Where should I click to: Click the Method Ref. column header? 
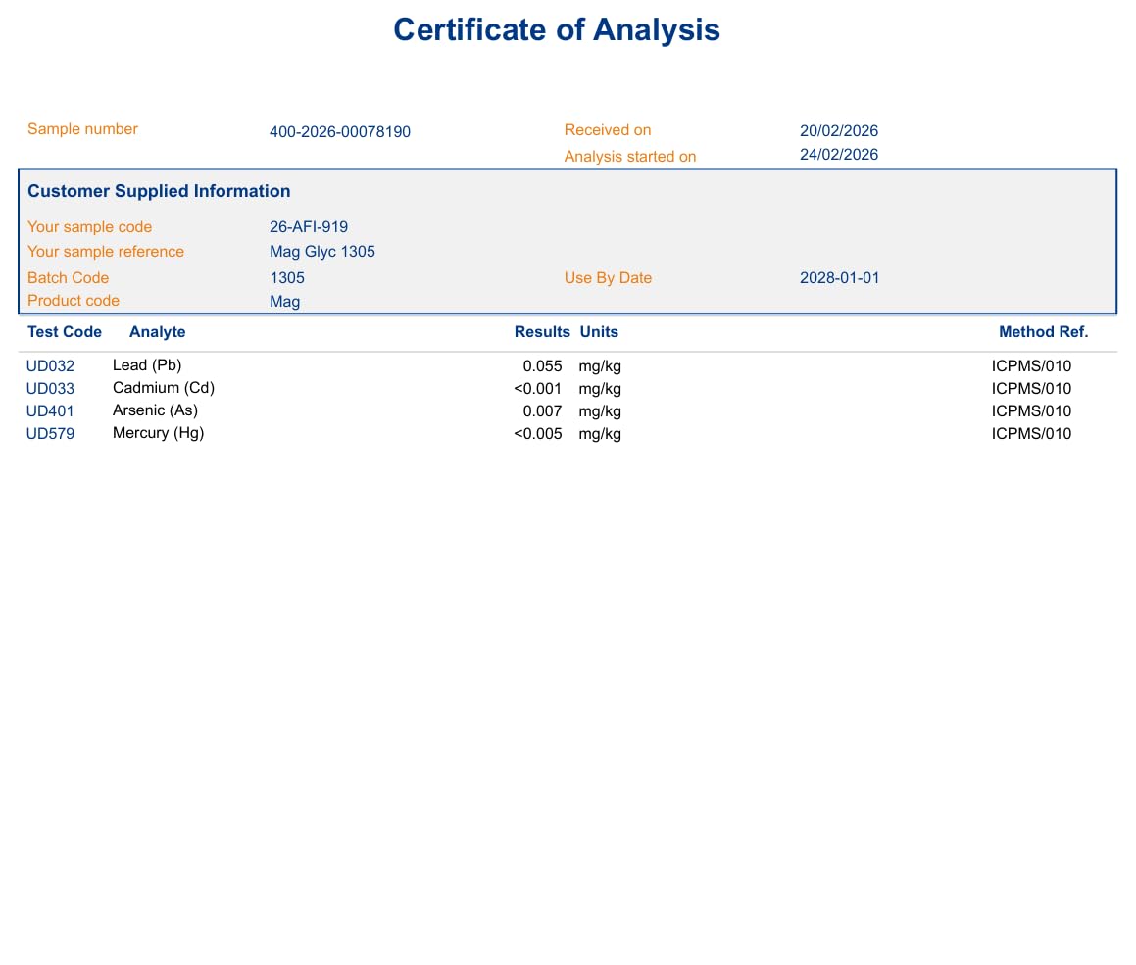click(x=1043, y=332)
